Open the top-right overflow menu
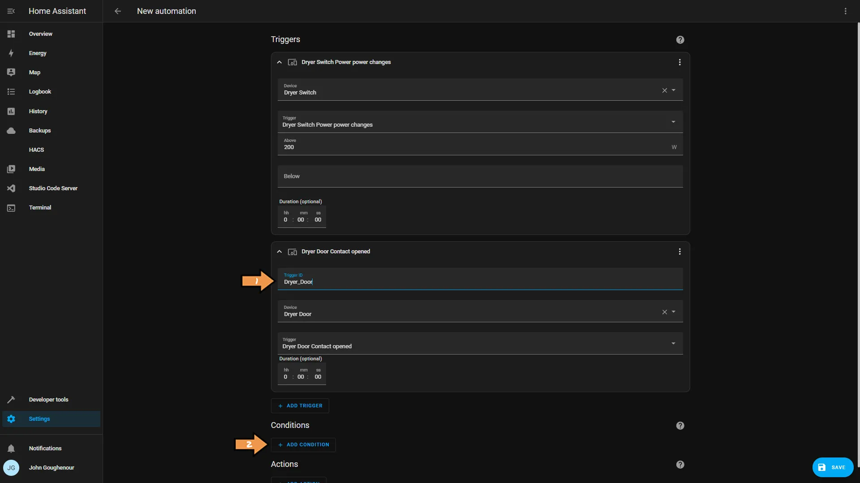This screenshot has height=483, width=860. click(x=845, y=11)
